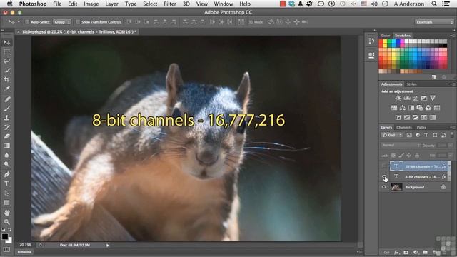Select the Quick Selection tool
The width and height of the screenshot is (457, 257).
point(6,70)
